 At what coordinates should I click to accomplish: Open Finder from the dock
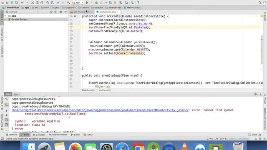pos(29,147)
